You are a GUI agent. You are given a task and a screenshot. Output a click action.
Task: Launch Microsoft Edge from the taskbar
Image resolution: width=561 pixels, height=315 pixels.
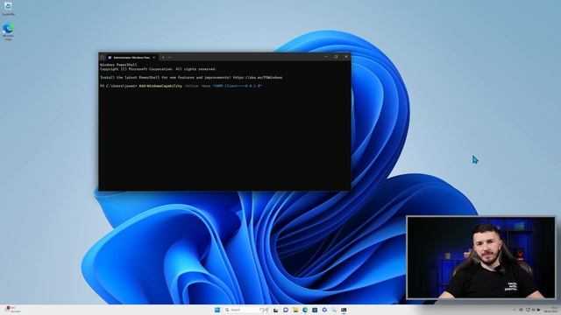click(x=305, y=310)
